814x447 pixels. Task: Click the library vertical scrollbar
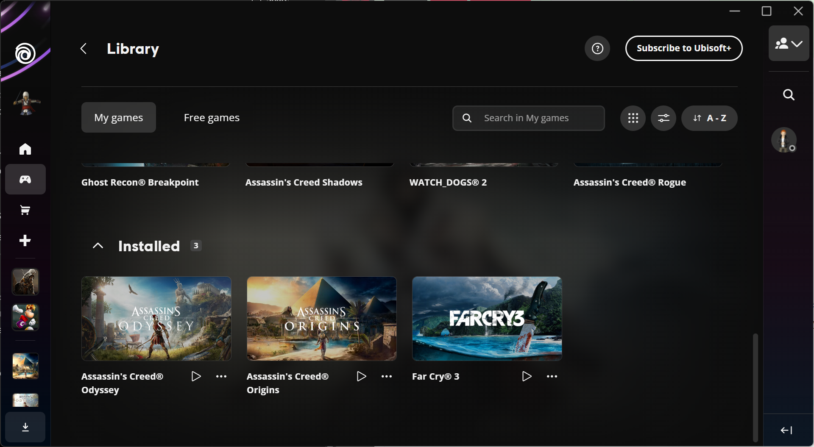pyautogui.click(x=755, y=387)
